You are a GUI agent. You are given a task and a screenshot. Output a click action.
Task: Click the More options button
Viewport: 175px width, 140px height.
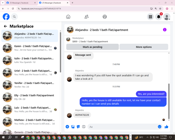(x=144, y=47)
